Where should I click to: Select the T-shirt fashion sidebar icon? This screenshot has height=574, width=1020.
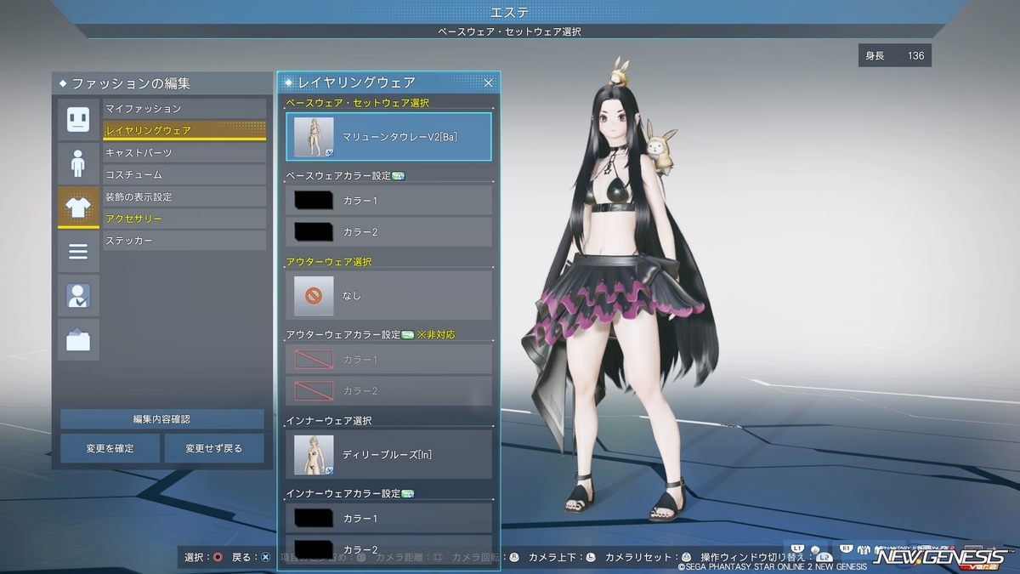[x=78, y=207]
